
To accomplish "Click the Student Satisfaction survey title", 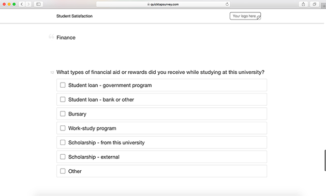I will (x=75, y=16).
